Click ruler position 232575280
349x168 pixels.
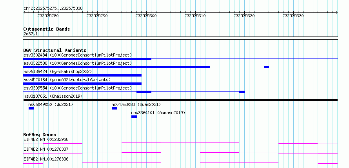(48, 16)
